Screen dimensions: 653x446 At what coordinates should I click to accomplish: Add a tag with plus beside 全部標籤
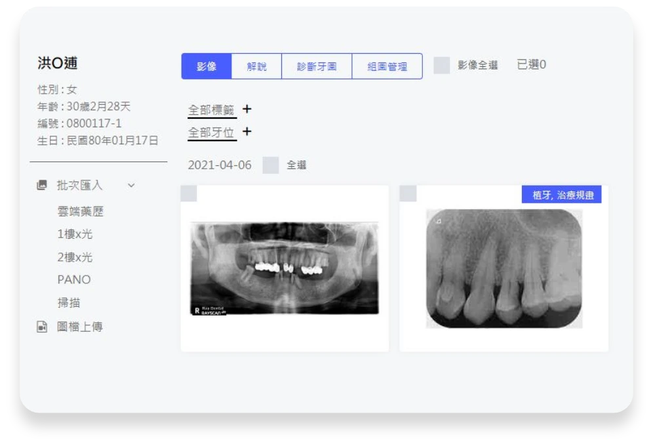tap(247, 109)
